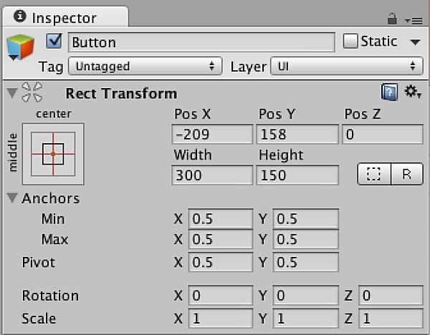Edit the Button name field
430x335 pixels.
(x=201, y=42)
